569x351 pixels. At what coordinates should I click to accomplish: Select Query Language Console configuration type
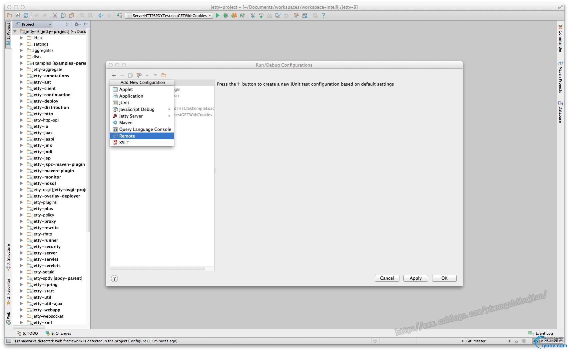click(142, 129)
